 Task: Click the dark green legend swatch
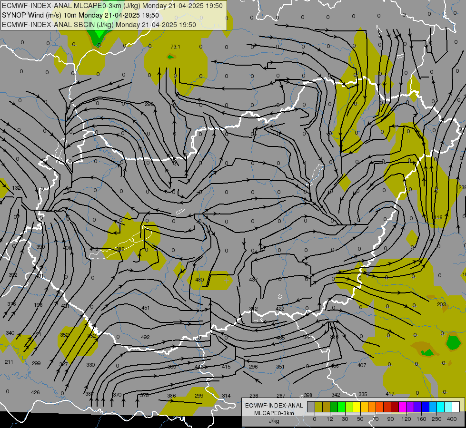334,407
